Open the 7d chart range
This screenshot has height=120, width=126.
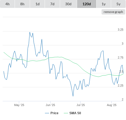coord(52,4)
